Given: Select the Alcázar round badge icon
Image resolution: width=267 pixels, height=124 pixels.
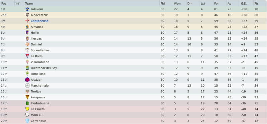Looking at the screenshot, I should [x=27, y=80].
